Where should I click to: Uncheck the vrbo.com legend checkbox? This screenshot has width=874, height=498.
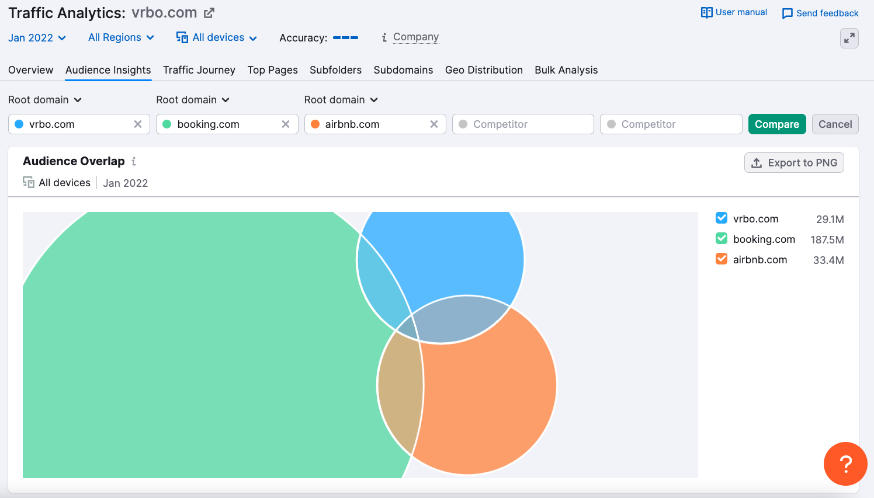[722, 218]
